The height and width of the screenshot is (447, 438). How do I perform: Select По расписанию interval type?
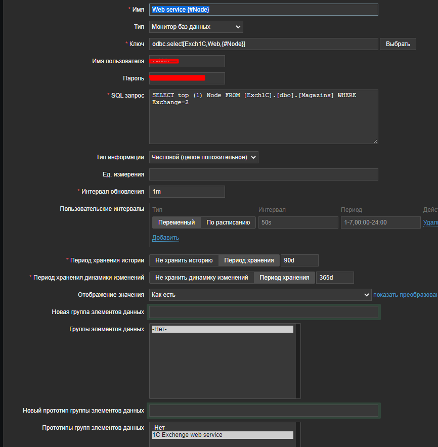point(228,222)
